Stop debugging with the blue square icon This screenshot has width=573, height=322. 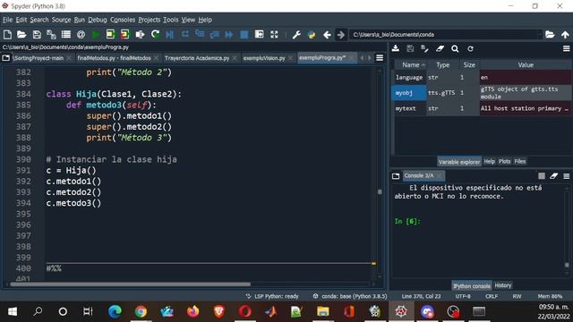point(244,34)
